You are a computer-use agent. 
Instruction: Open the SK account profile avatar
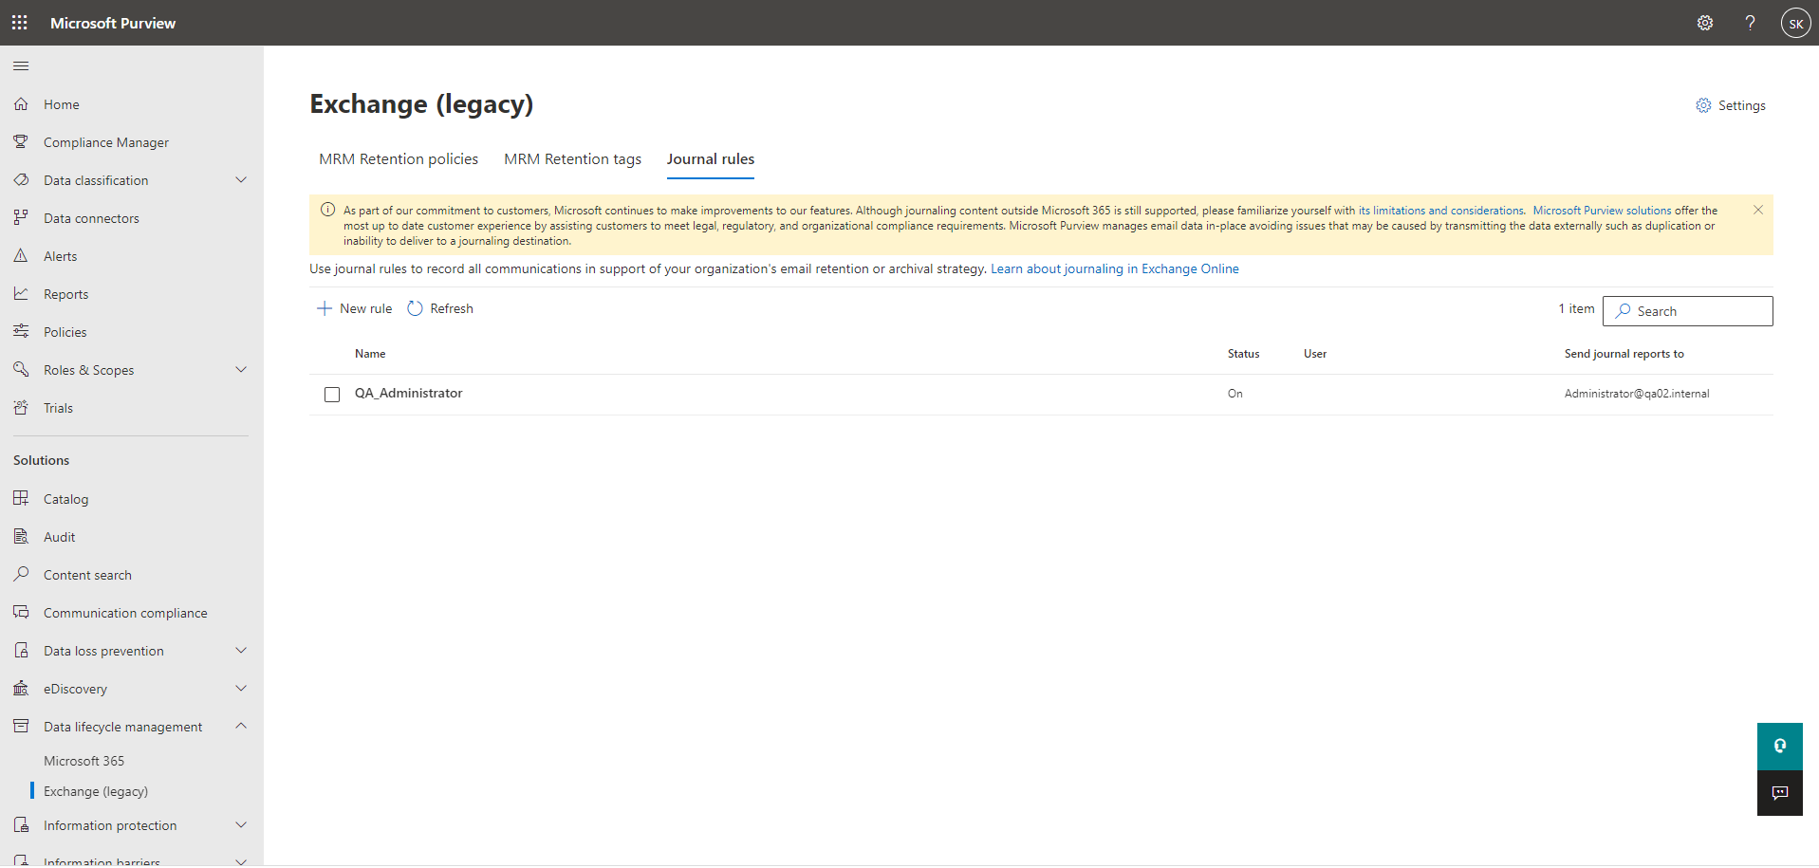click(x=1794, y=23)
